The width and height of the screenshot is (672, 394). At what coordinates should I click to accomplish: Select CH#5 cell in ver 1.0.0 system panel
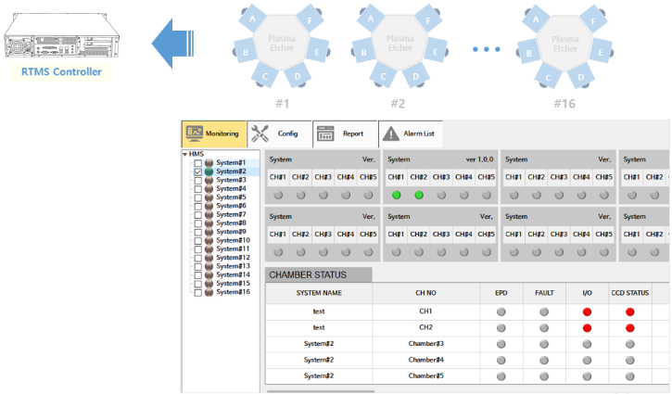pyautogui.click(x=486, y=177)
